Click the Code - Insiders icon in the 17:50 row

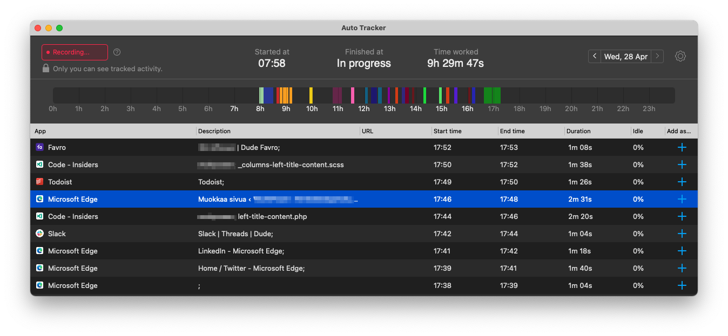[x=39, y=164]
